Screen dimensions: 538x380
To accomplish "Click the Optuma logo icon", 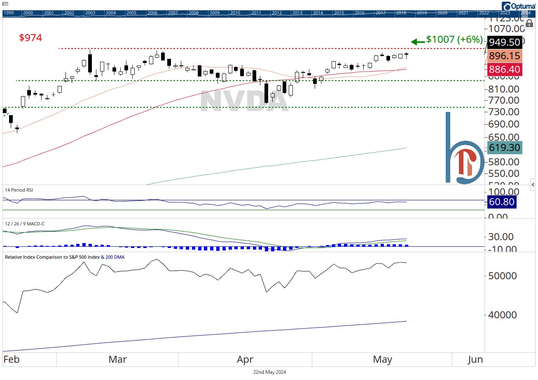I will [506, 6].
